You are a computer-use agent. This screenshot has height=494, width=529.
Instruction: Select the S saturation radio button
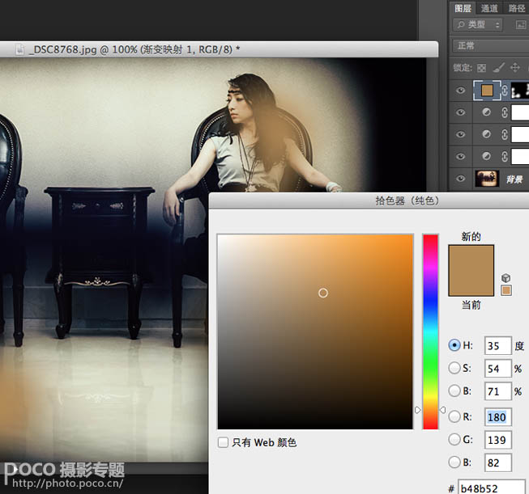pyautogui.click(x=454, y=369)
